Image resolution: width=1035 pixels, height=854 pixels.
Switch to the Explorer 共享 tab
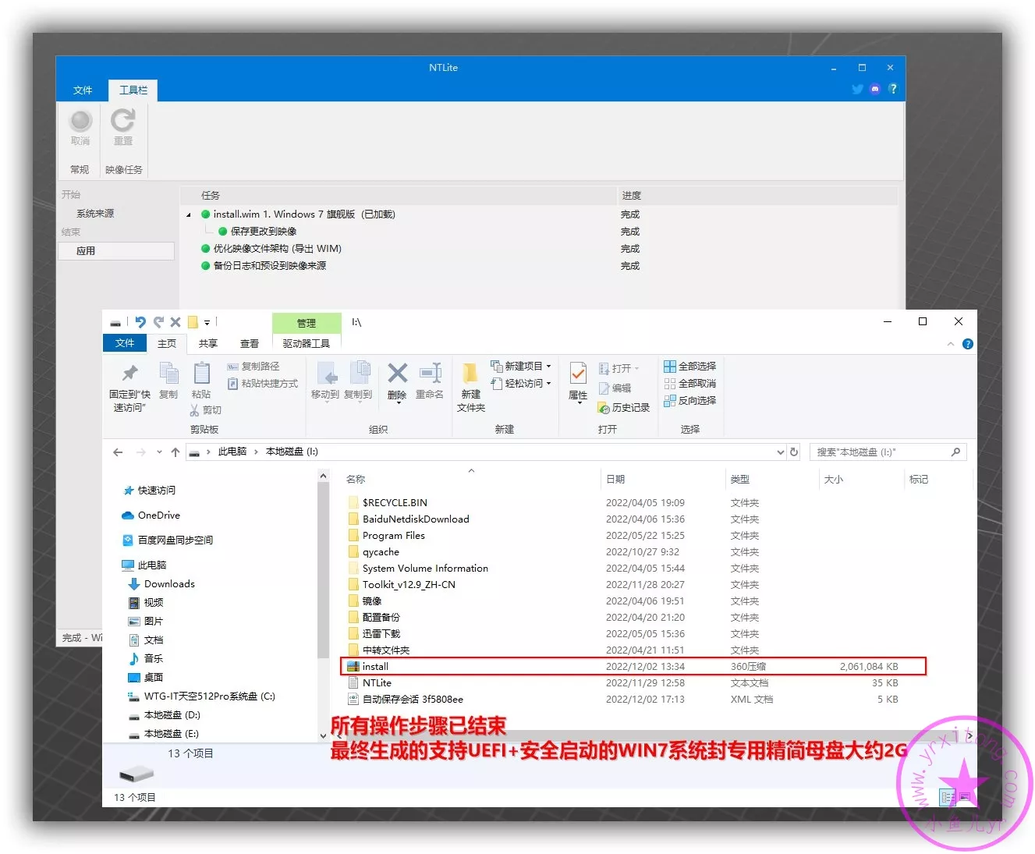(x=208, y=343)
